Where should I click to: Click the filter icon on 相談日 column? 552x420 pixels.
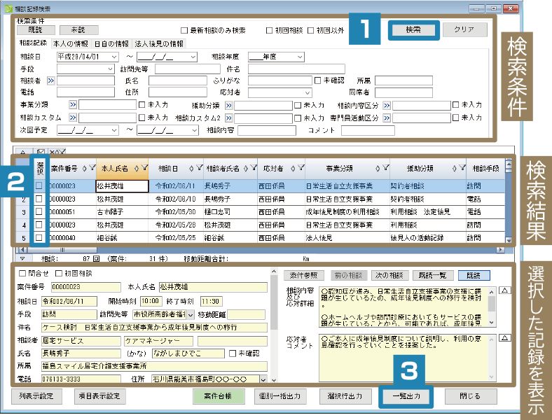point(199,168)
